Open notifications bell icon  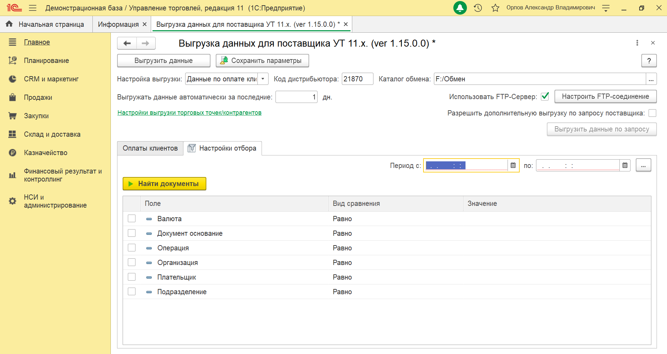pyautogui.click(x=460, y=8)
